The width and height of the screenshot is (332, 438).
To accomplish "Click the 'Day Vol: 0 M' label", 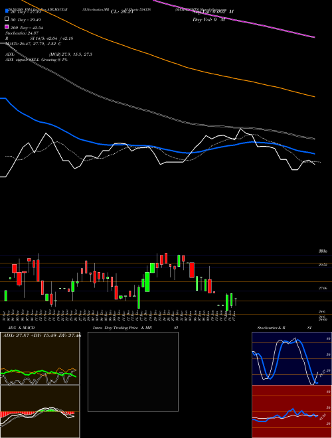I will pyautogui.click(x=208, y=20).
